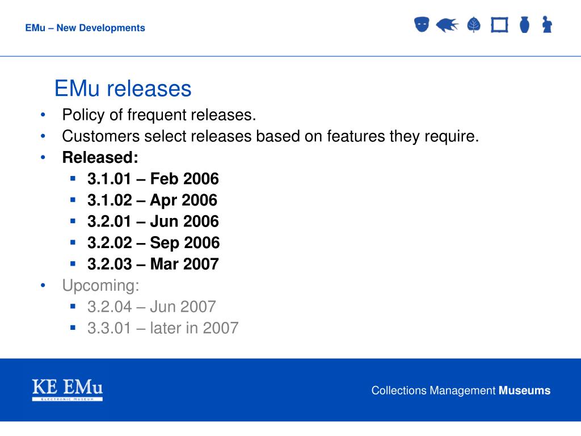Select the 'EMu – New Developments' header text
The height and width of the screenshot is (436, 581).
[x=85, y=28]
